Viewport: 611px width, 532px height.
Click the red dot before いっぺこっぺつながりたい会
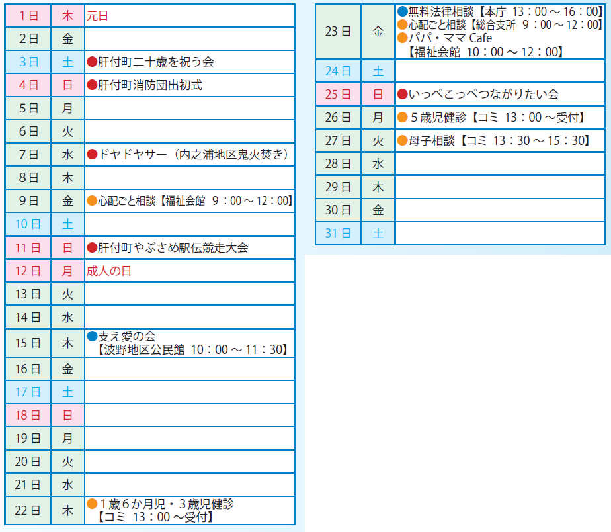tap(403, 95)
